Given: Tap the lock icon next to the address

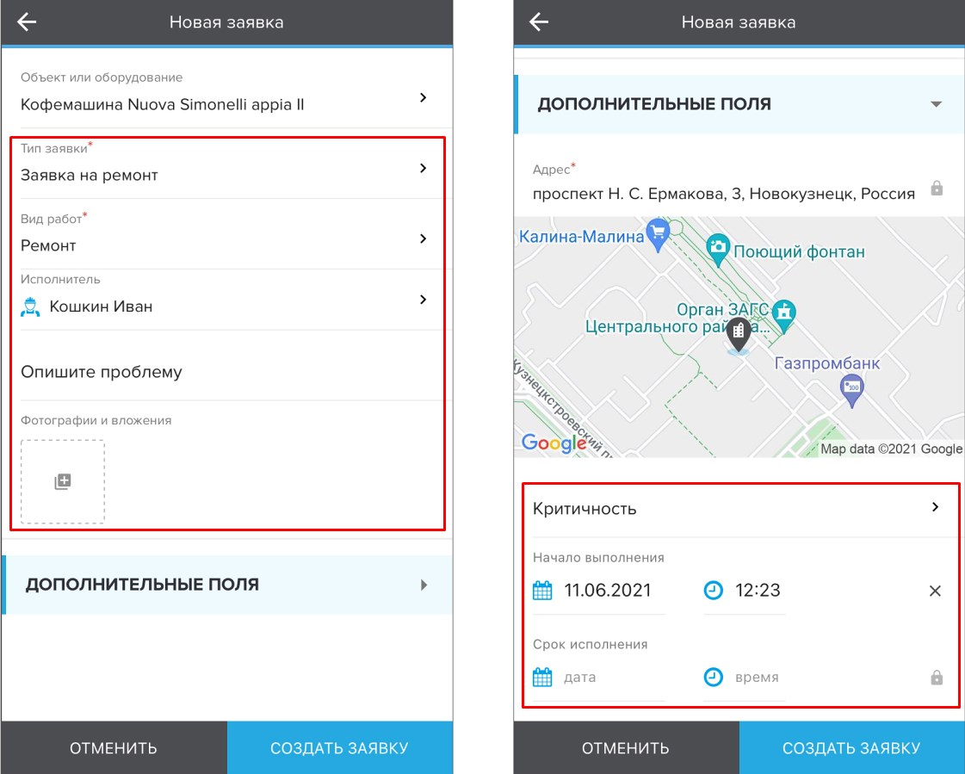Looking at the screenshot, I should [x=937, y=188].
